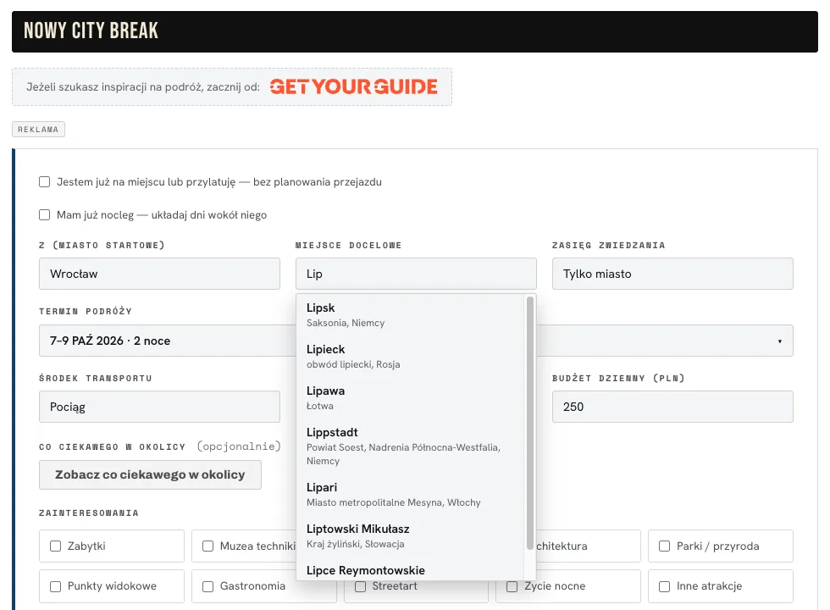Screen dimensions: 830x610
Task: Click the destination field containing 'Lip'
Action: [416, 274]
